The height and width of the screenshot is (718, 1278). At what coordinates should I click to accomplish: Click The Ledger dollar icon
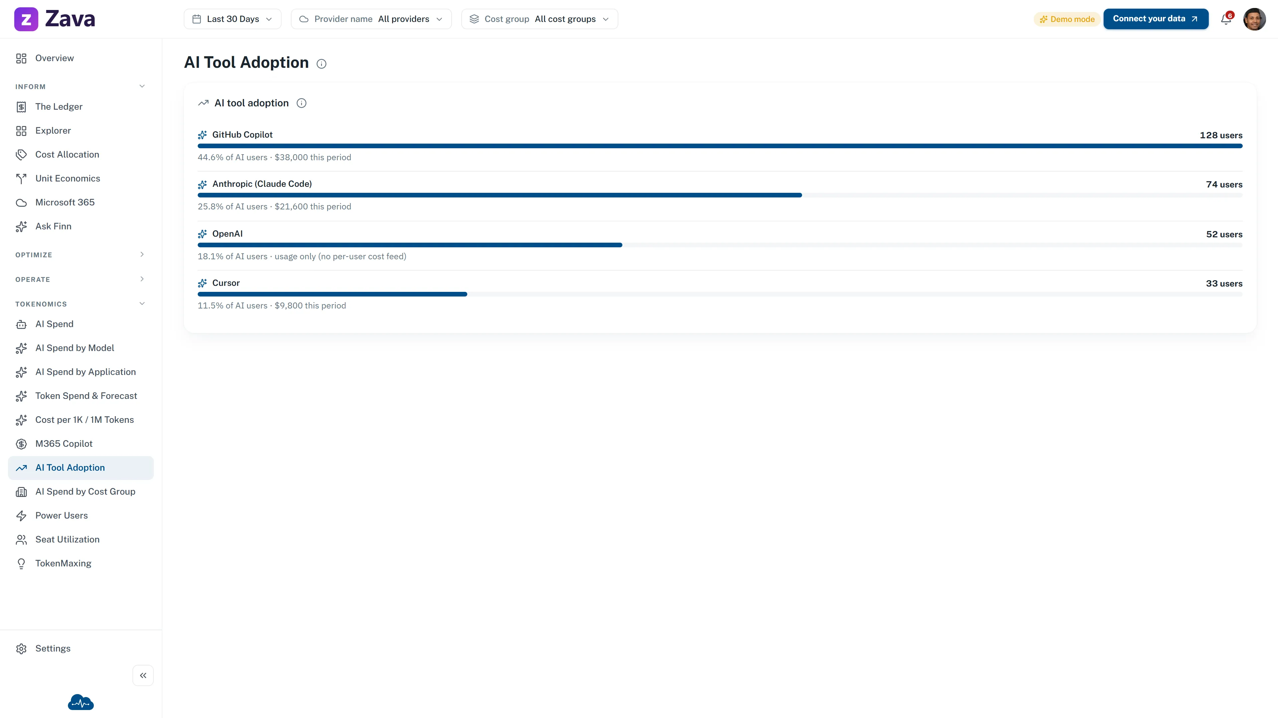tap(21, 106)
